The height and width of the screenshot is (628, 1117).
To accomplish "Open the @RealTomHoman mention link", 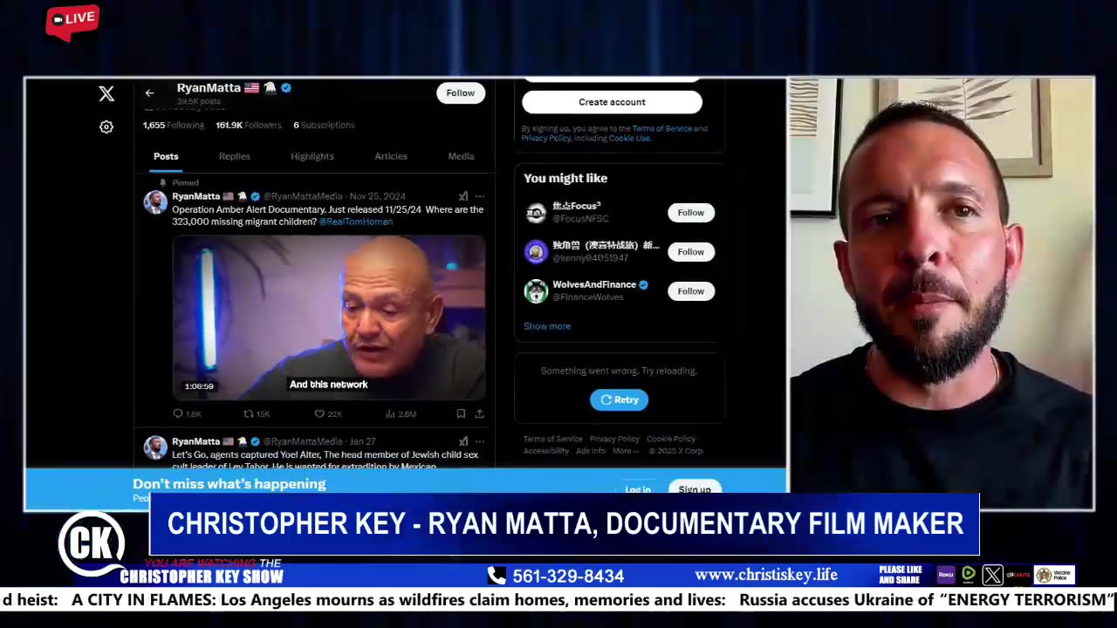I will 356,222.
